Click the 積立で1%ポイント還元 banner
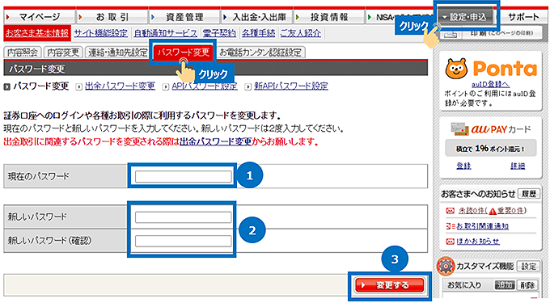The image size is (550, 303). pos(490,148)
